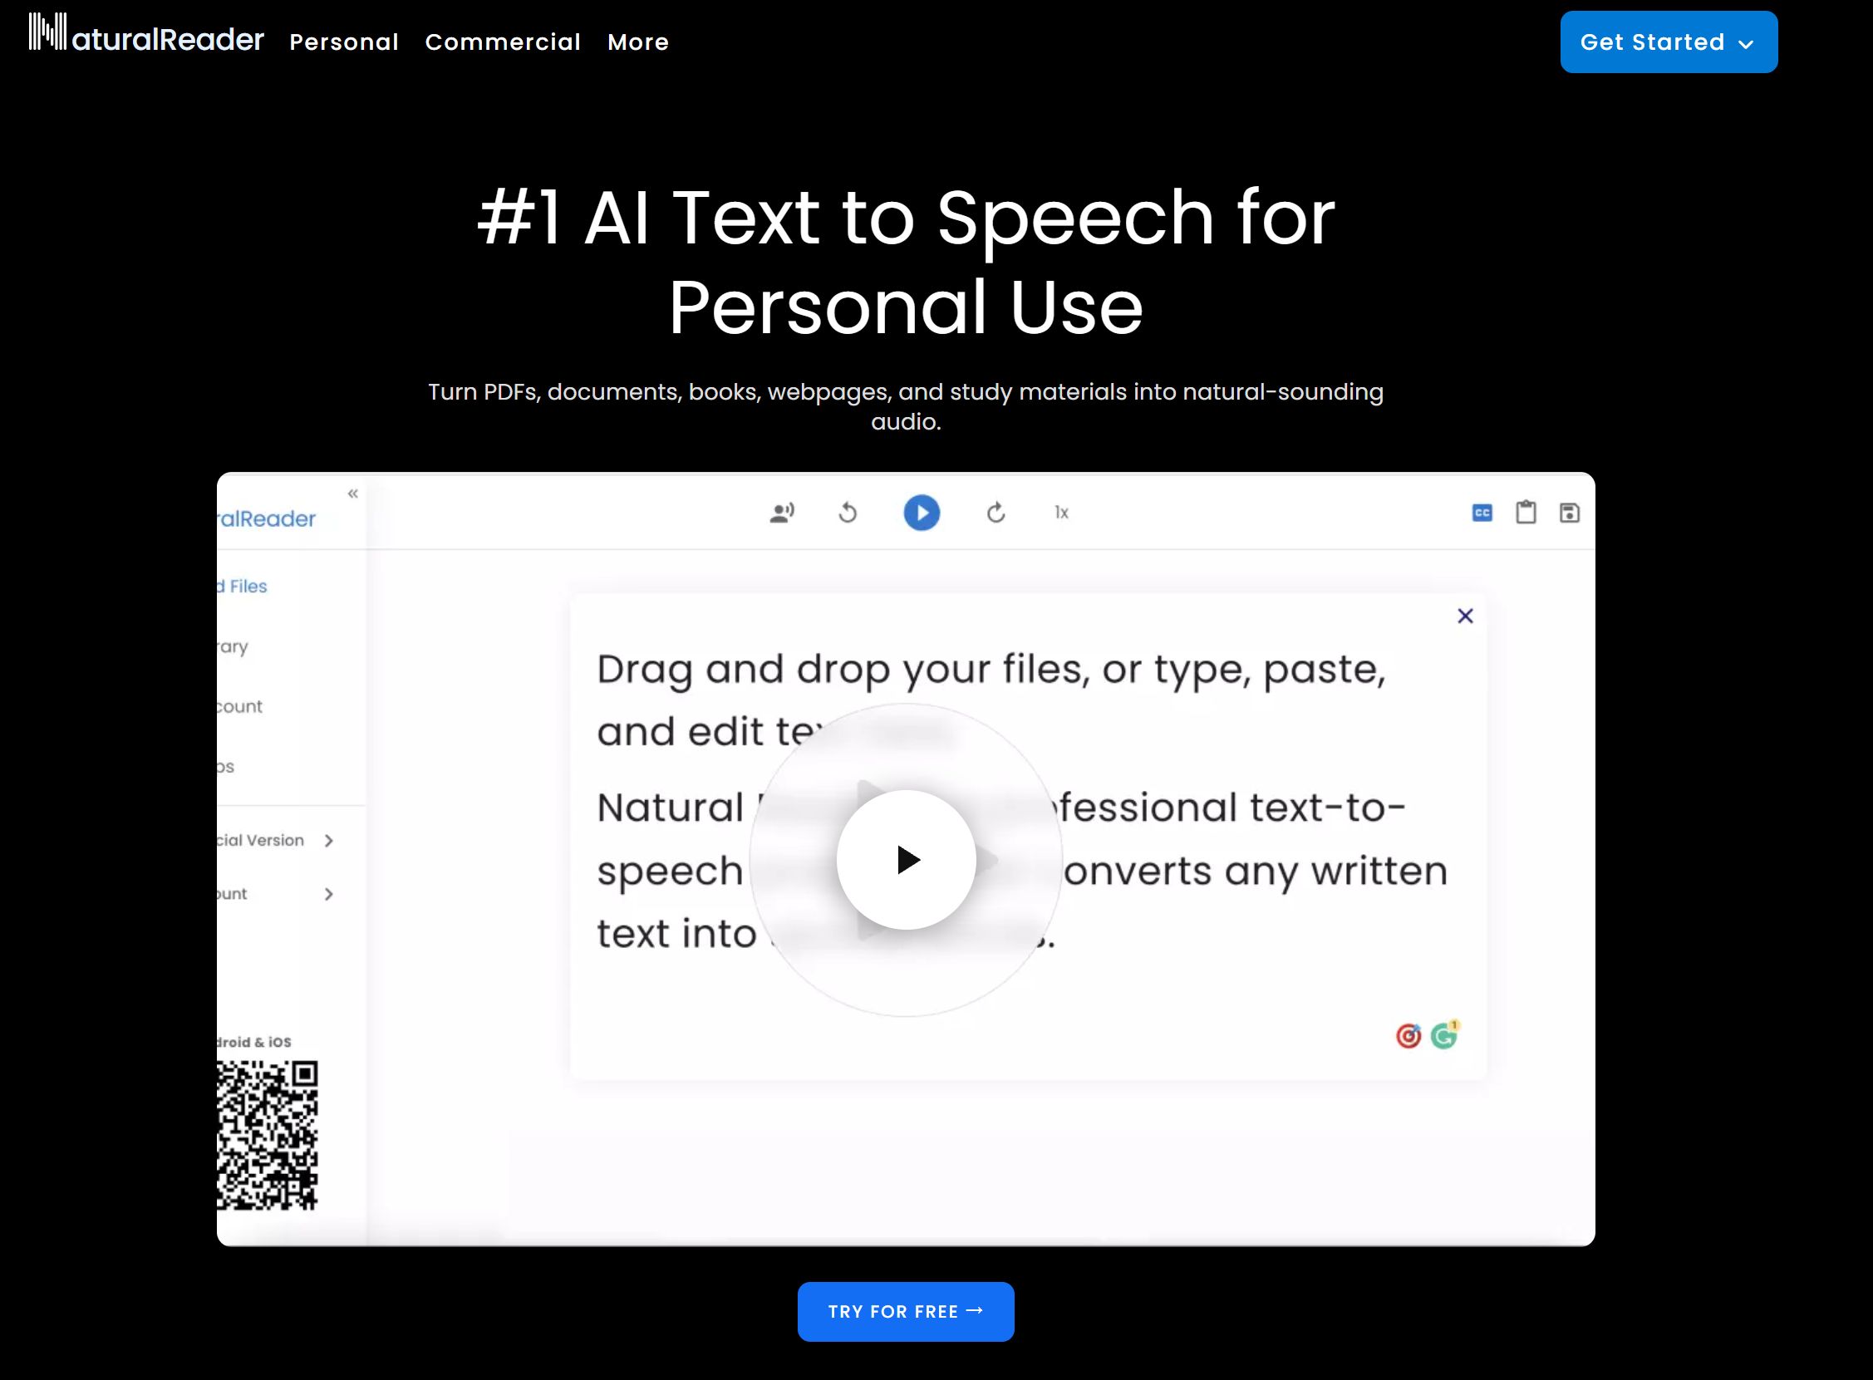Click the '#1 AI Text to Speech' heading
Screen dimensions: 1873x1380
[906, 262]
